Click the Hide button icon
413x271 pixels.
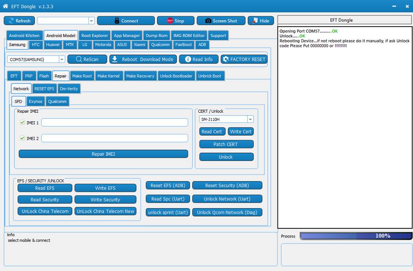coord(255,21)
